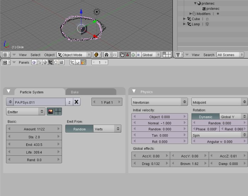Toggle the Random emit button
The width and height of the screenshot is (248, 196).
(79, 129)
